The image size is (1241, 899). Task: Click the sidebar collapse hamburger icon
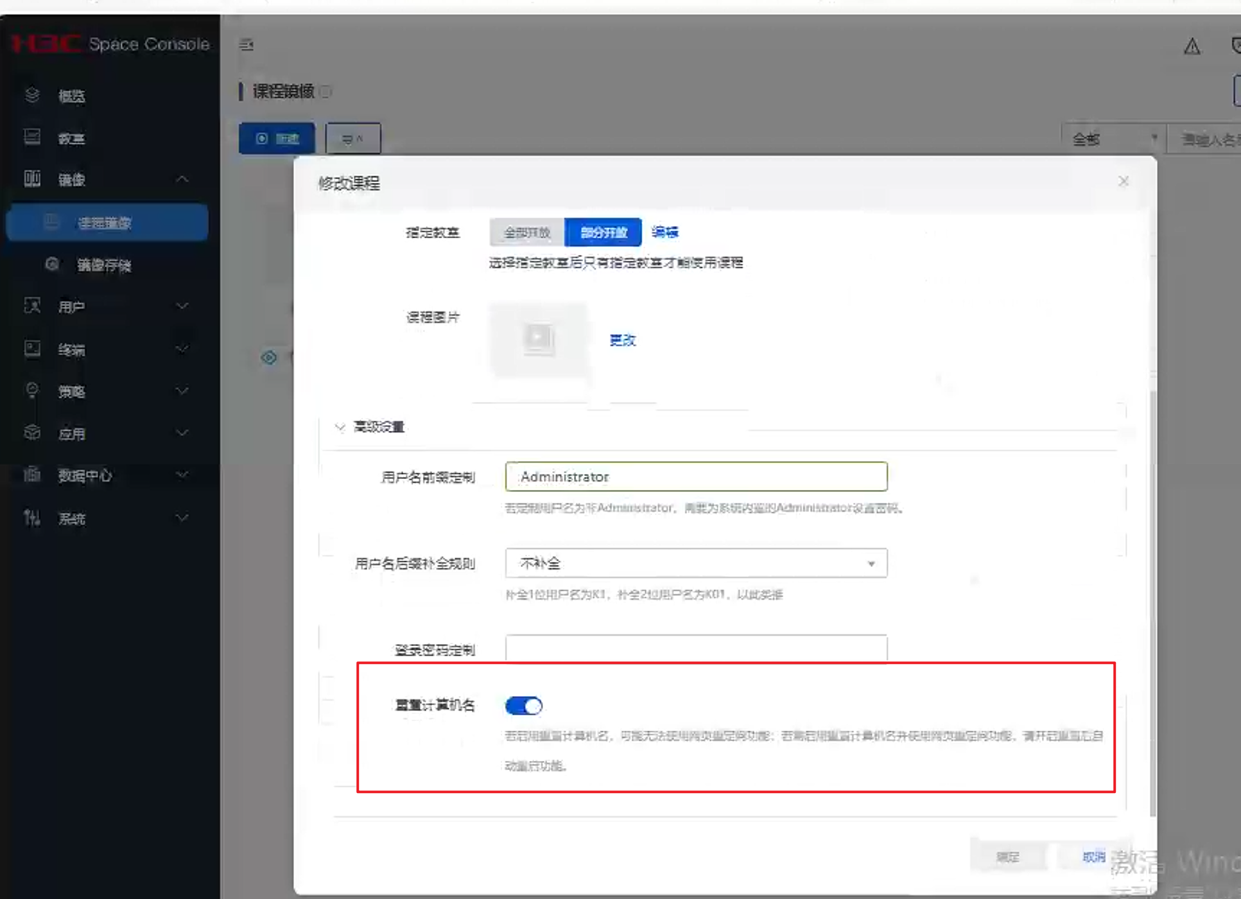point(247,45)
